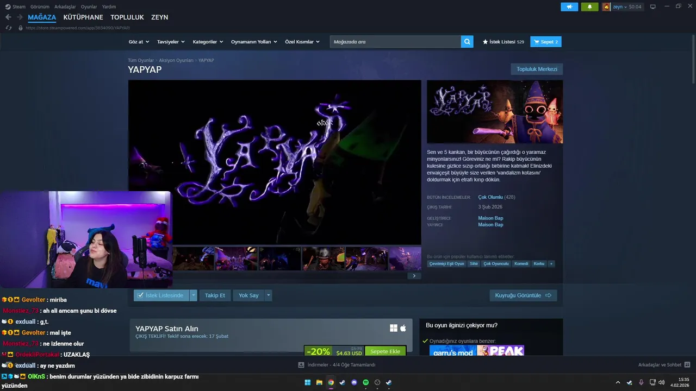The width and height of the screenshot is (696, 391).
Task: Open File Explorer from taskbar
Action: click(x=319, y=382)
